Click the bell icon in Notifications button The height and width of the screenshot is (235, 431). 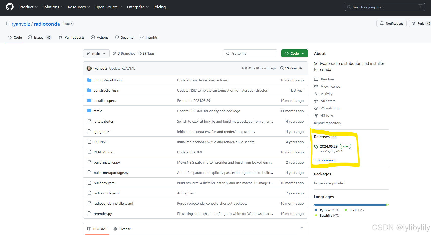coord(382,23)
